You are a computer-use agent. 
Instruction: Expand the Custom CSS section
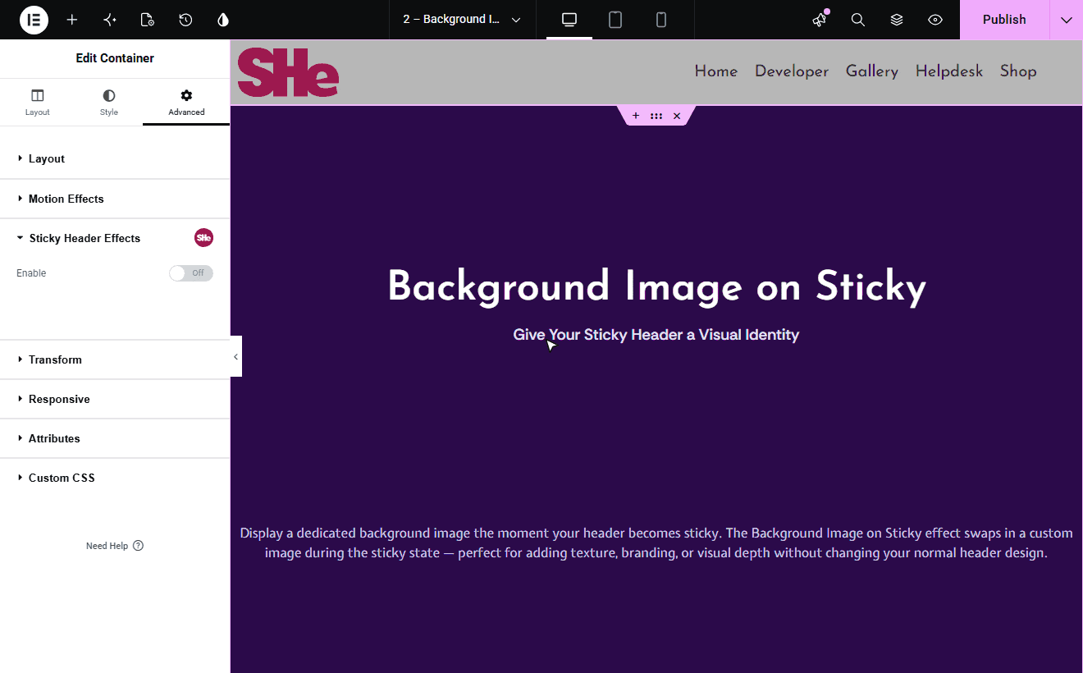coord(115,478)
